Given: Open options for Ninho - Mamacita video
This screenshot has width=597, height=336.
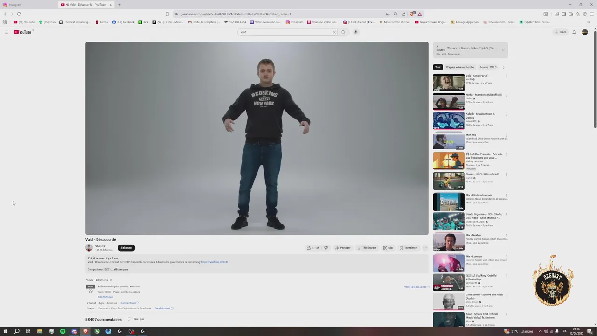Looking at the screenshot, I should (x=507, y=95).
